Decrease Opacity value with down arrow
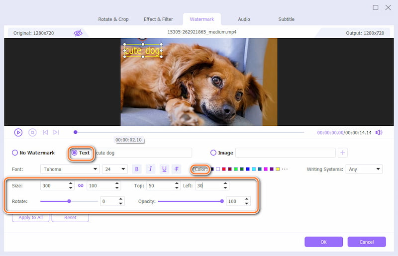The width and height of the screenshot is (398, 256). click(246, 204)
